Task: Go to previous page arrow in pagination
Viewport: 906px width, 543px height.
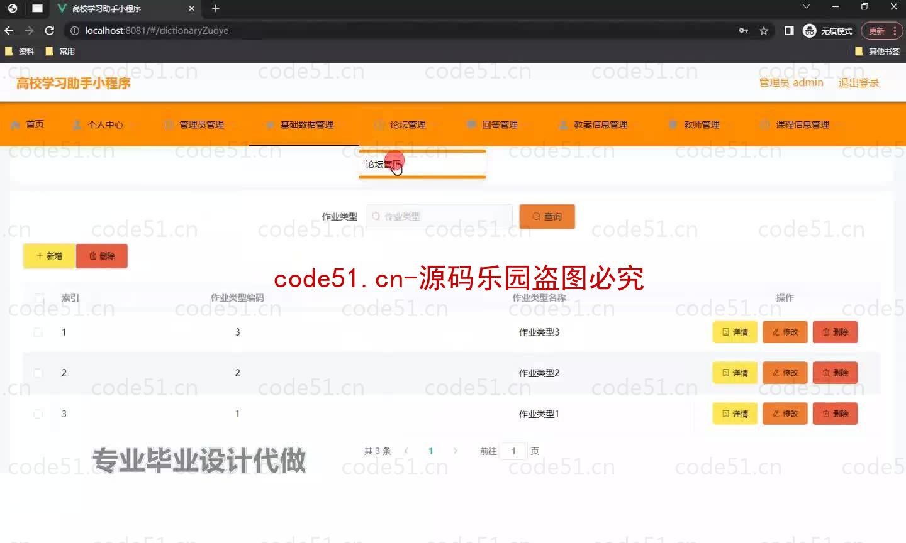Action: (406, 451)
